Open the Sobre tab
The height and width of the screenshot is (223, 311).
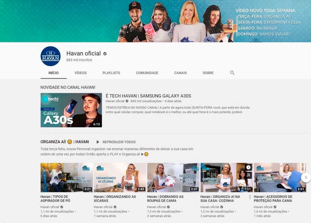[208, 73]
